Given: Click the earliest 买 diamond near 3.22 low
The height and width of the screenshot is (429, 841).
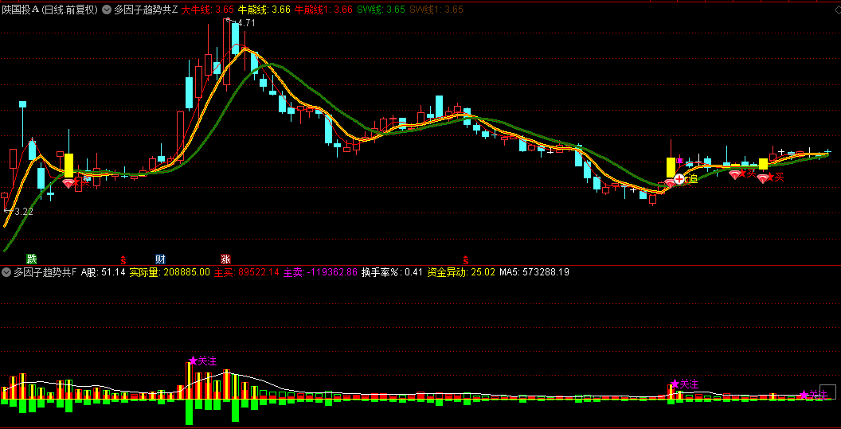Looking at the screenshot, I should pyautogui.click(x=69, y=183).
